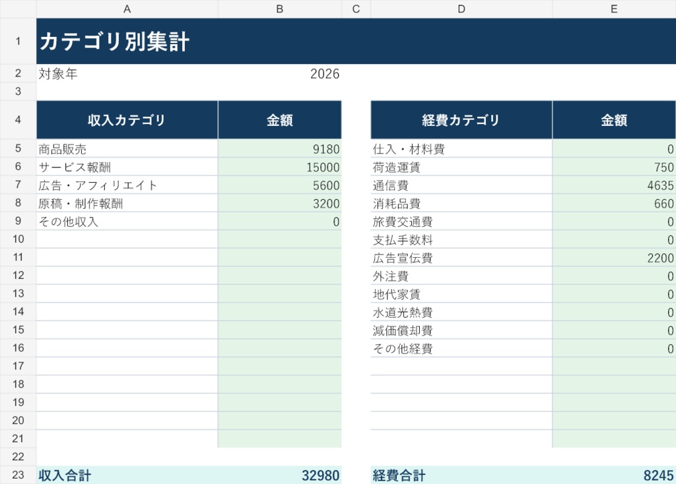Select row 7 header
The image size is (676, 484).
[18, 185]
